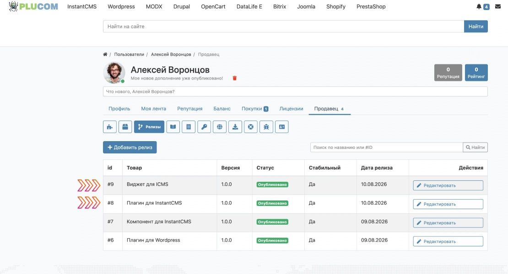Click the site search Найти button

pos(476,26)
